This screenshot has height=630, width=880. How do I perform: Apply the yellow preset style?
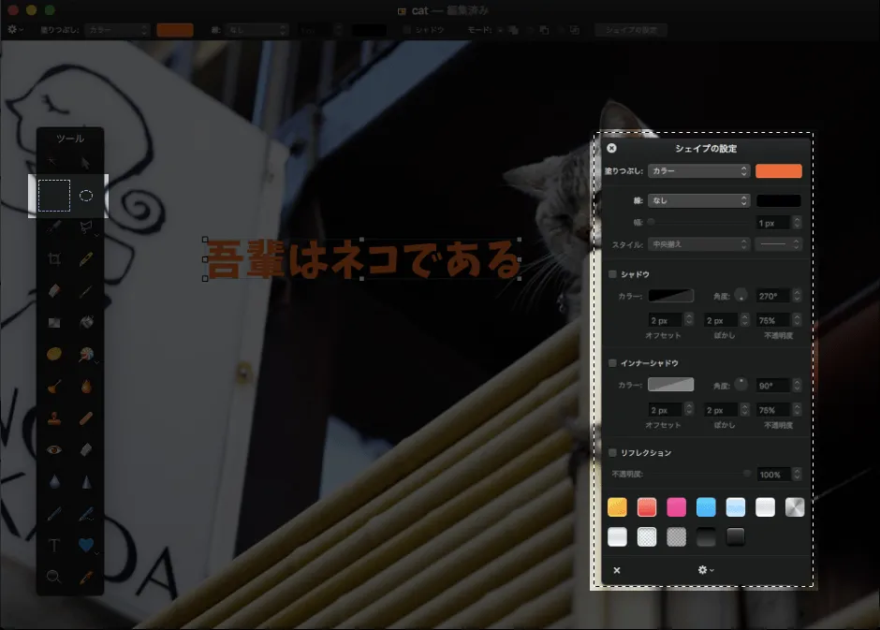[x=617, y=506]
